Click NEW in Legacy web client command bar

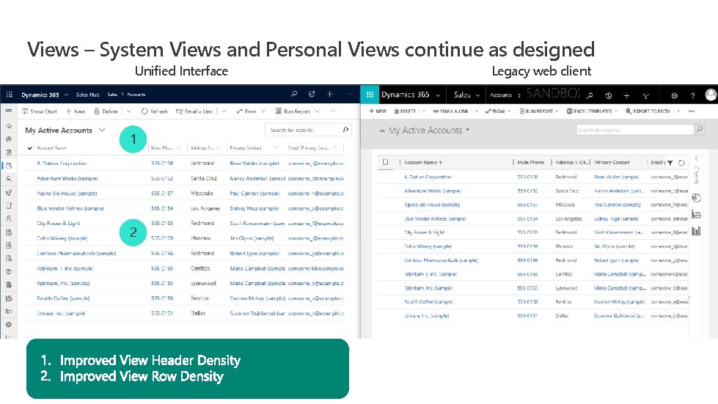tap(378, 111)
